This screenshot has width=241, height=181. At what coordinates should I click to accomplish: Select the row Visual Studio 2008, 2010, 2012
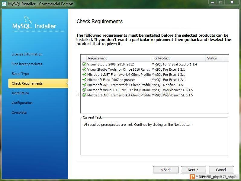[x=155, y=64]
